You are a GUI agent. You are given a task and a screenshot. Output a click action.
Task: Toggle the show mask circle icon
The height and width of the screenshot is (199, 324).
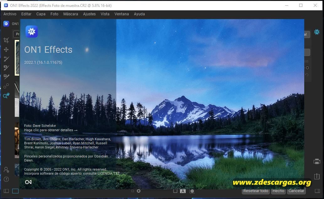click(192, 191)
